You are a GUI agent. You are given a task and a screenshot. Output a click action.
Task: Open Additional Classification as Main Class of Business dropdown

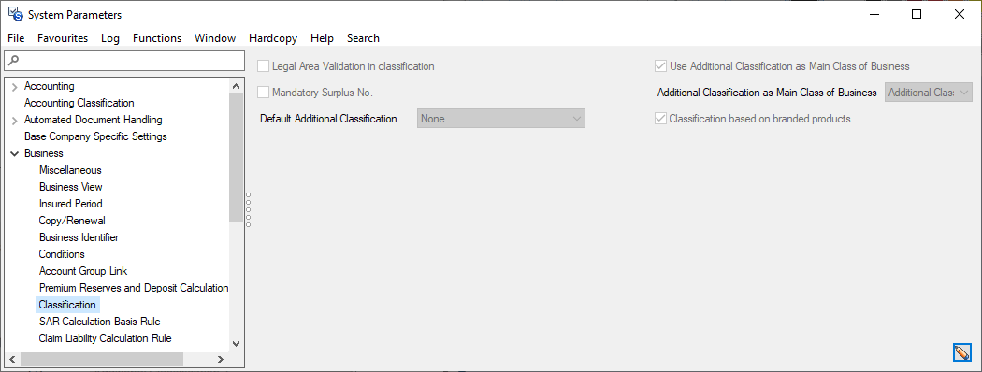coord(929,93)
